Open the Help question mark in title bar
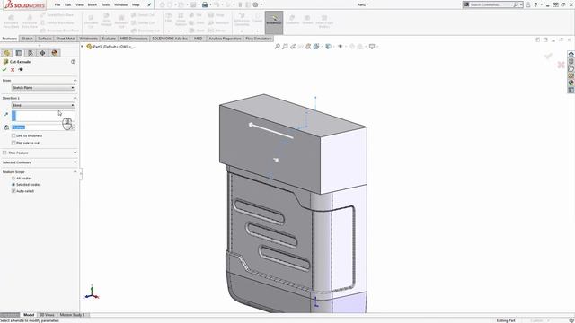Image resolution: width=575 pixels, height=323 pixels. click(x=535, y=4)
